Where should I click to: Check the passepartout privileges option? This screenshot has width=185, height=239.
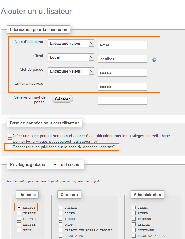point(10,142)
